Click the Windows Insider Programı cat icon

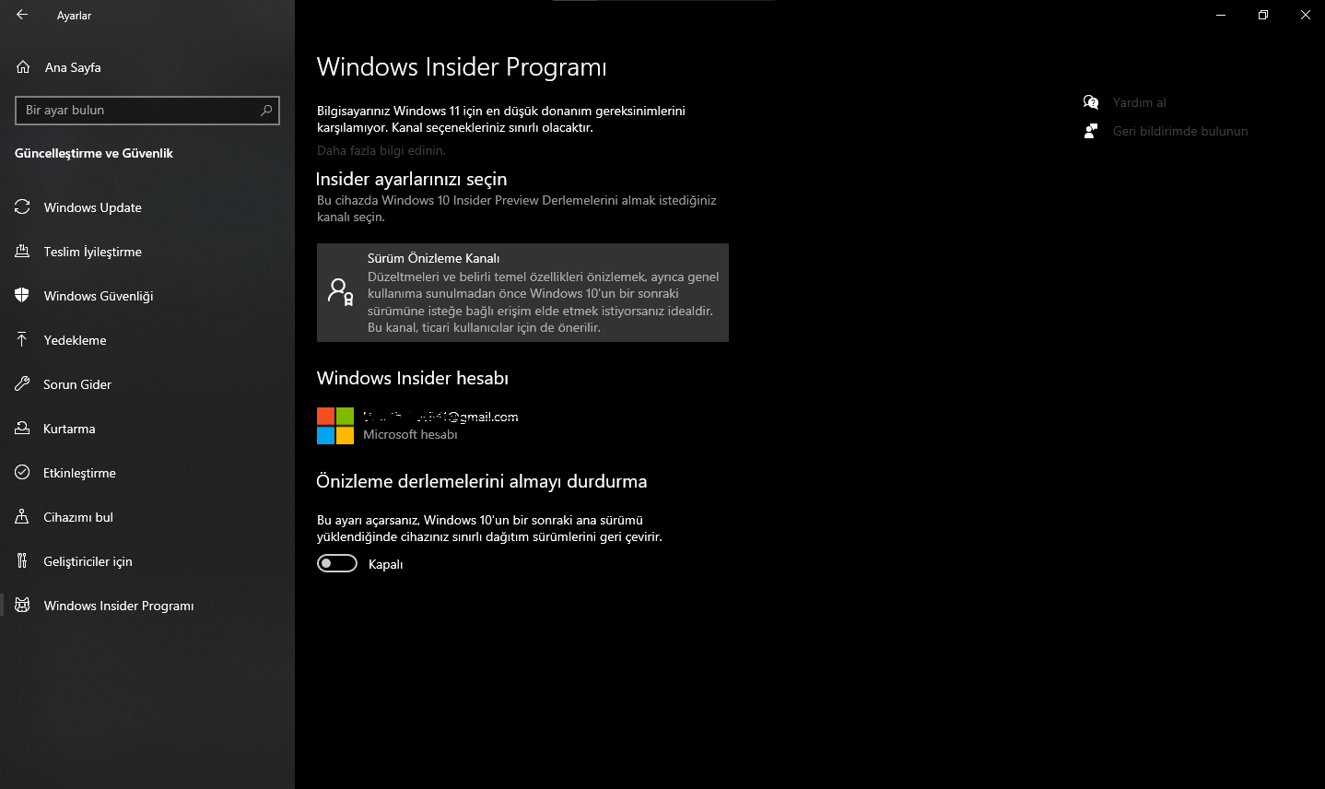pyautogui.click(x=22, y=606)
